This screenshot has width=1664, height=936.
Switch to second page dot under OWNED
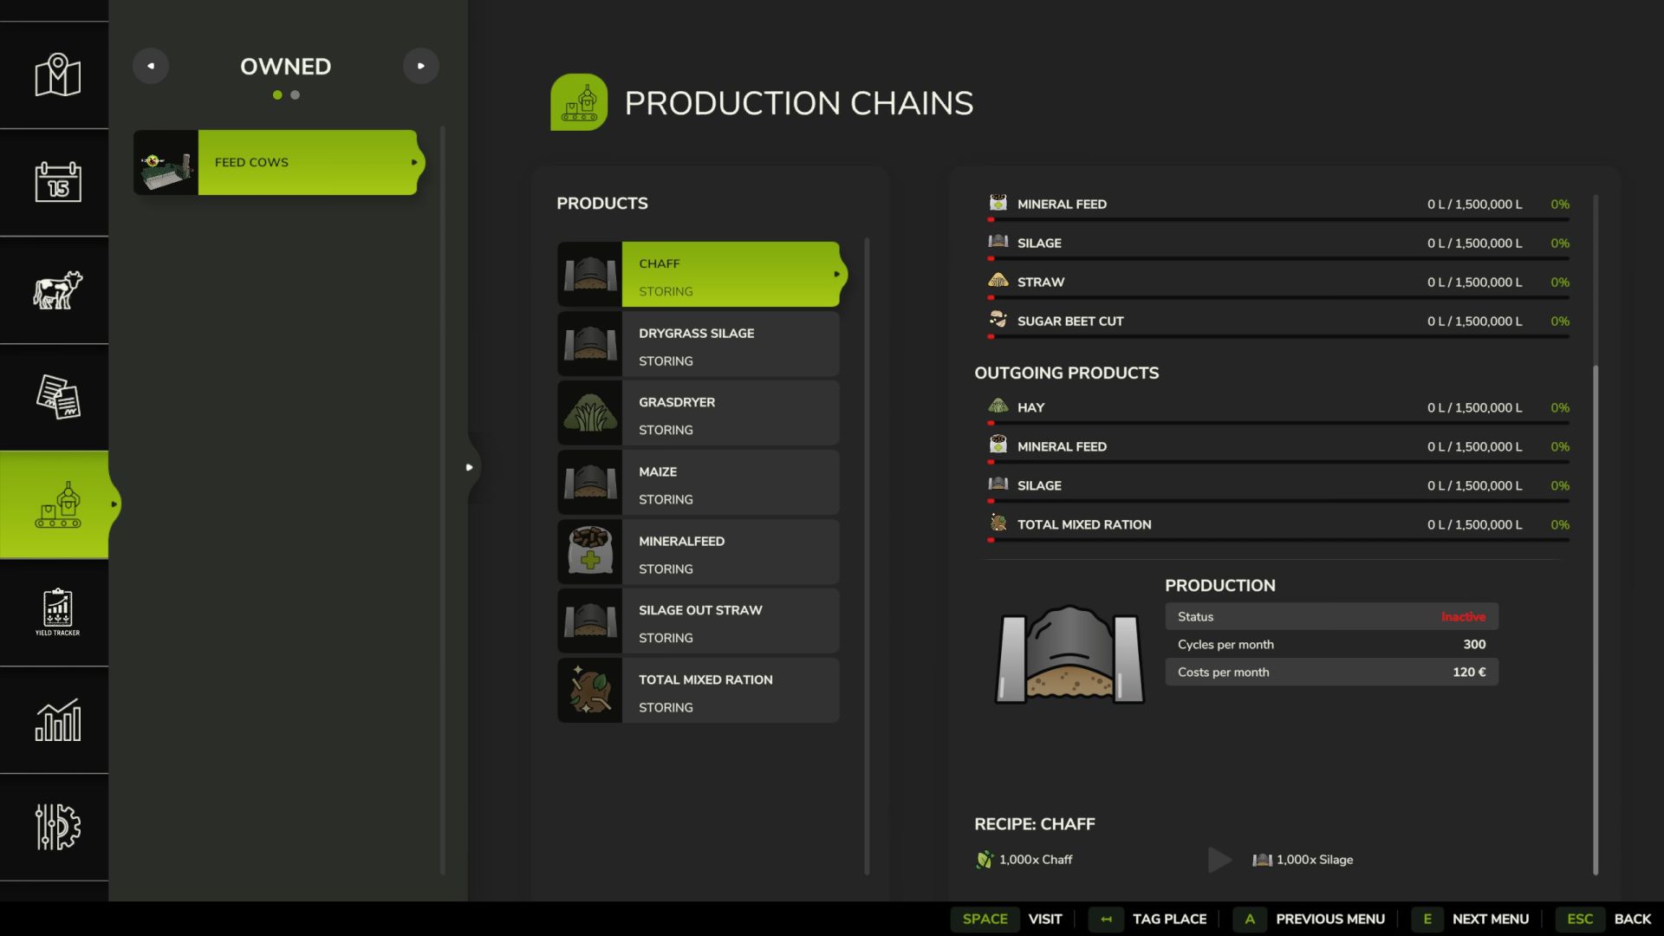296,95
